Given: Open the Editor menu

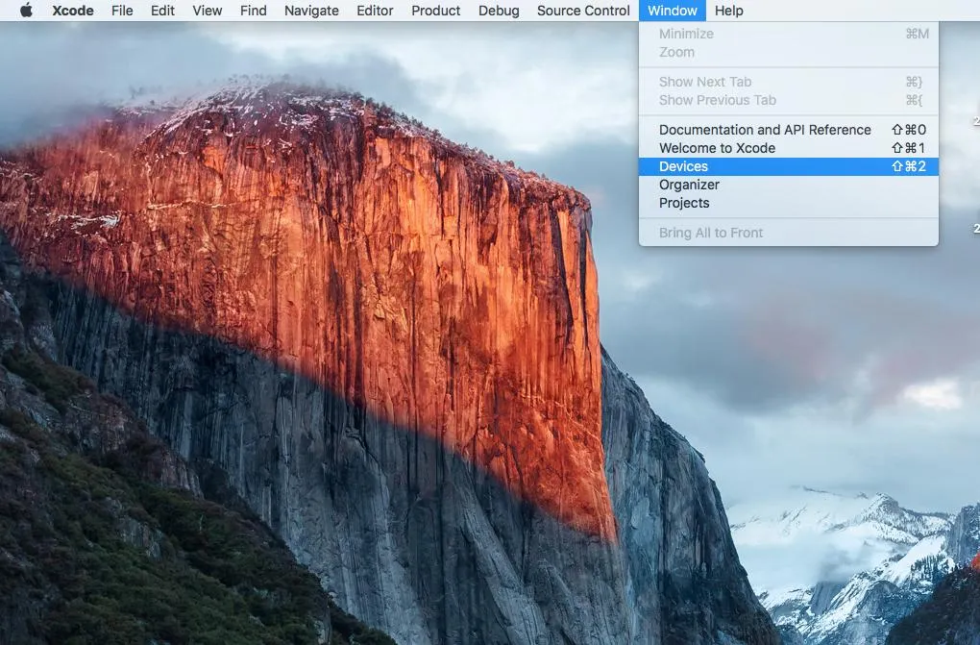Looking at the screenshot, I should click(375, 11).
